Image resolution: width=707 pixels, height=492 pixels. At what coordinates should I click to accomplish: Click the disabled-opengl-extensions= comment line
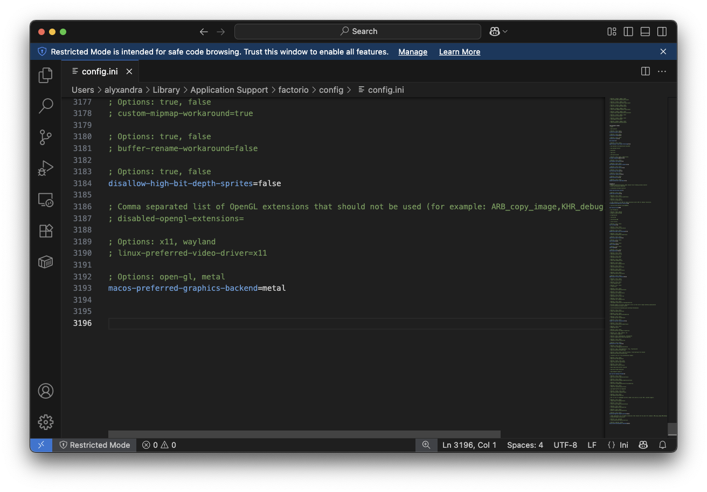pos(176,218)
